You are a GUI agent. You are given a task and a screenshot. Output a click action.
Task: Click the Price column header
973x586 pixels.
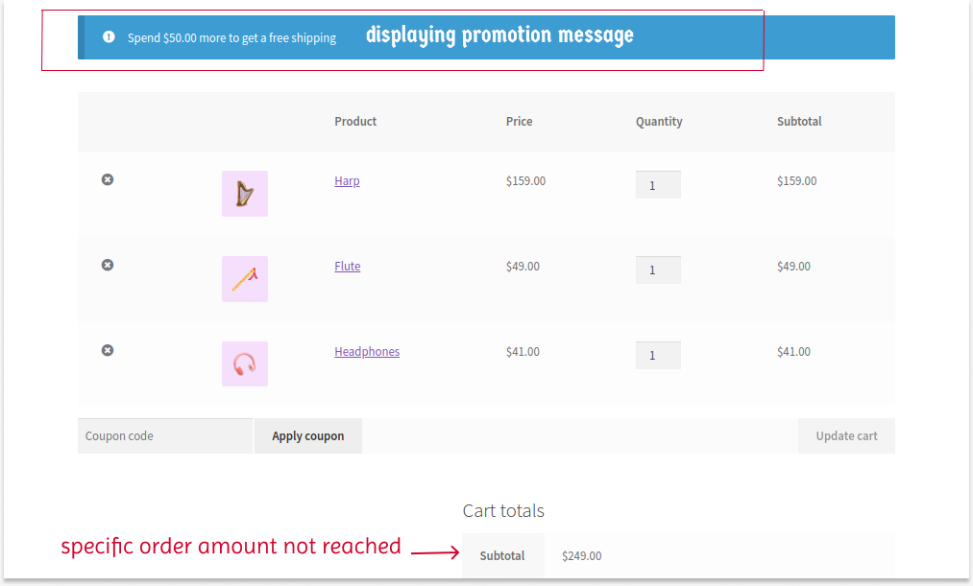click(519, 122)
